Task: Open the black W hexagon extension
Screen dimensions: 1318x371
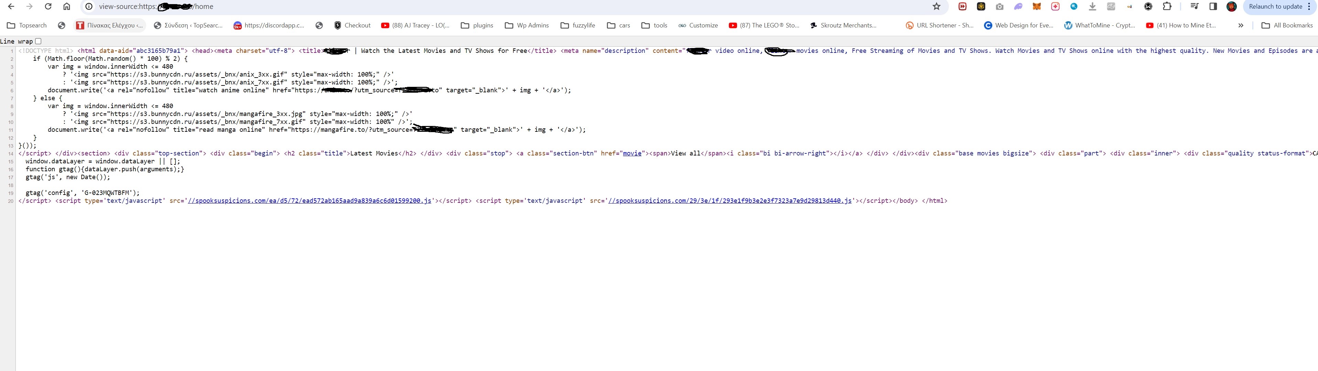Action: pos(1148,7)
